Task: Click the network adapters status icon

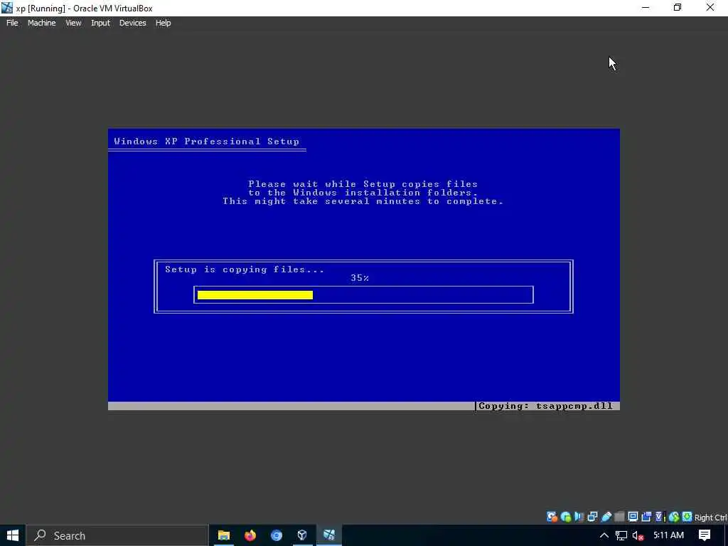Action: point(592,517)
